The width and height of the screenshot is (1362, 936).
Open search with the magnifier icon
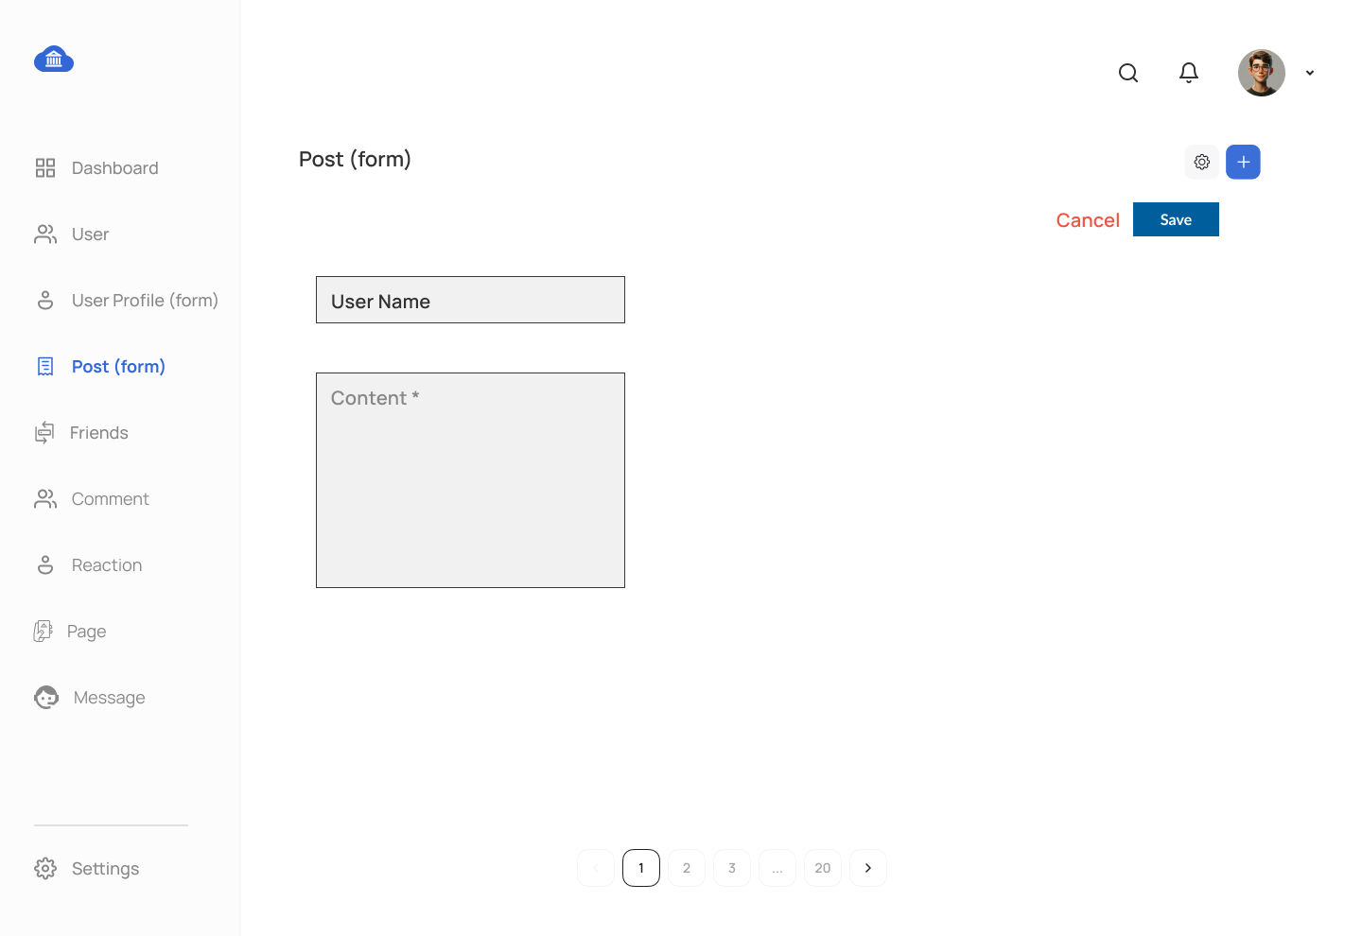(1128, 73)
